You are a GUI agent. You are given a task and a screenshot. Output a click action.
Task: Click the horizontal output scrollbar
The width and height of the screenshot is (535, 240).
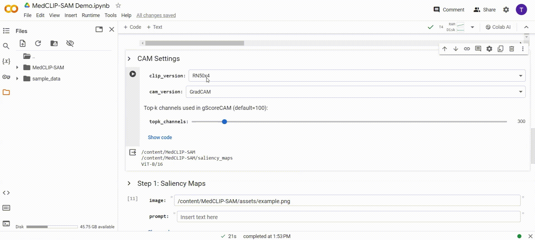195,43
